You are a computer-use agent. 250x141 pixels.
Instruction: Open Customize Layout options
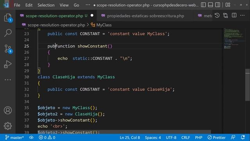click(x=228, y=5)
